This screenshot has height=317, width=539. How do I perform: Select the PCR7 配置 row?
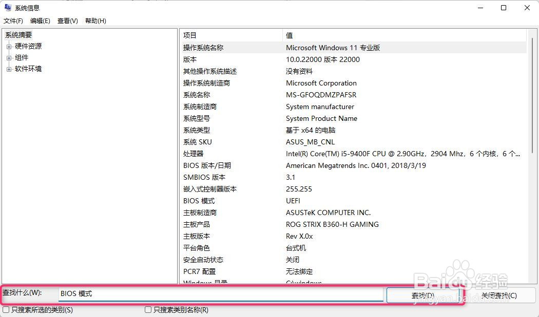[x=353, y=271]
